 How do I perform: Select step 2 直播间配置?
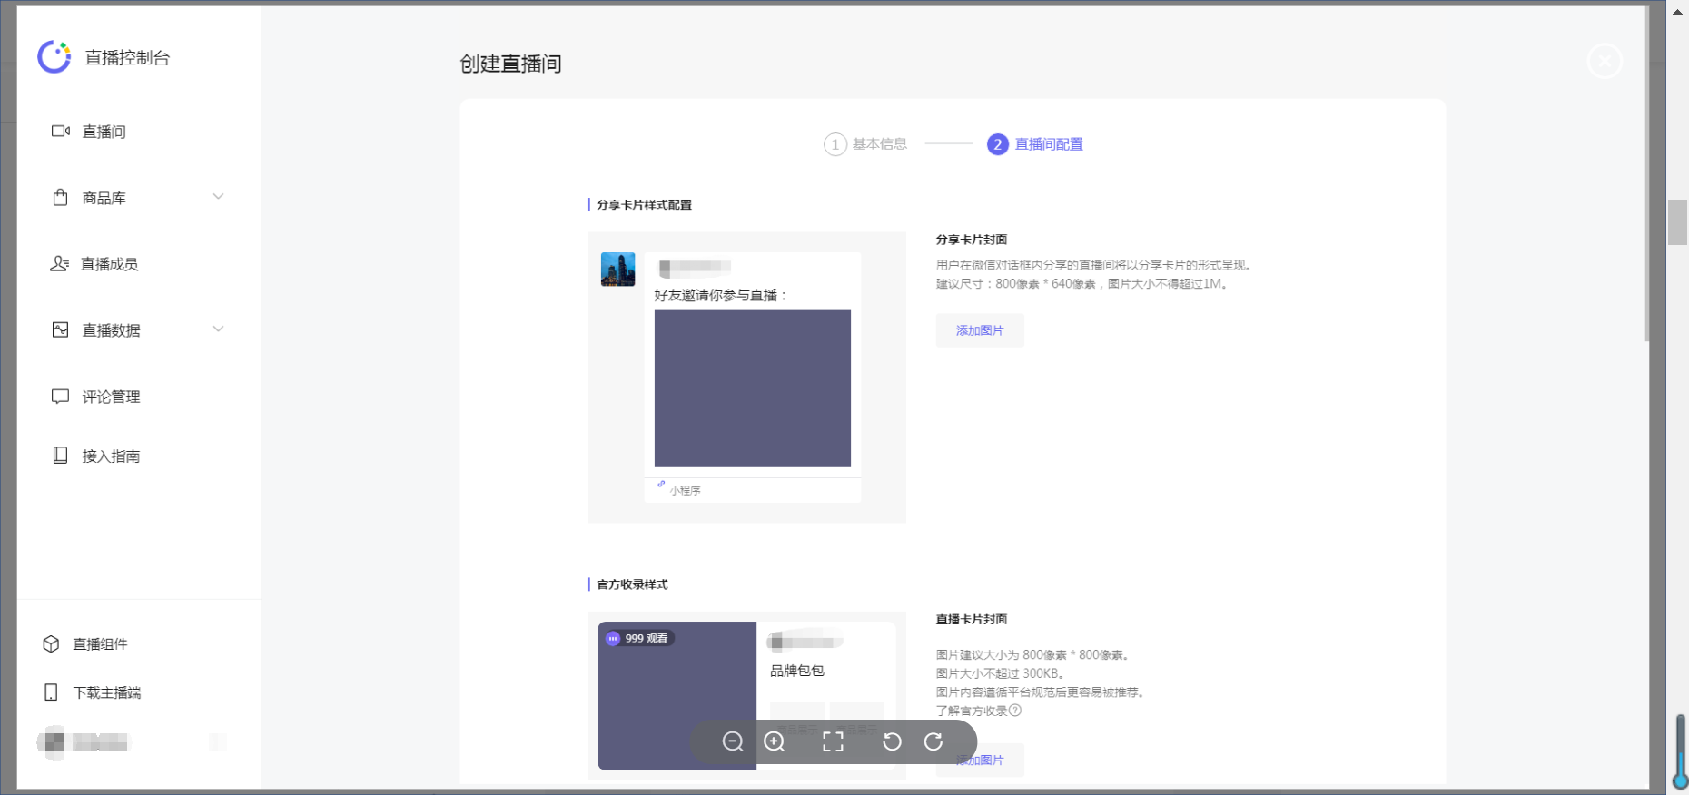click(x=1035, y=144)
